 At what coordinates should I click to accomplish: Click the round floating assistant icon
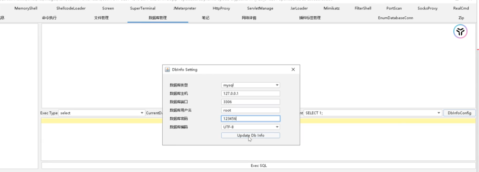(460, 31)
